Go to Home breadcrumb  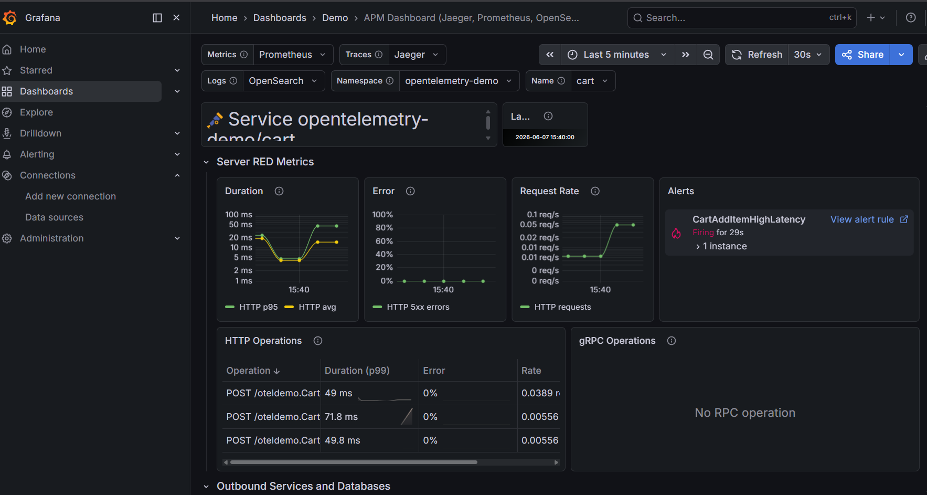point(225,18)
